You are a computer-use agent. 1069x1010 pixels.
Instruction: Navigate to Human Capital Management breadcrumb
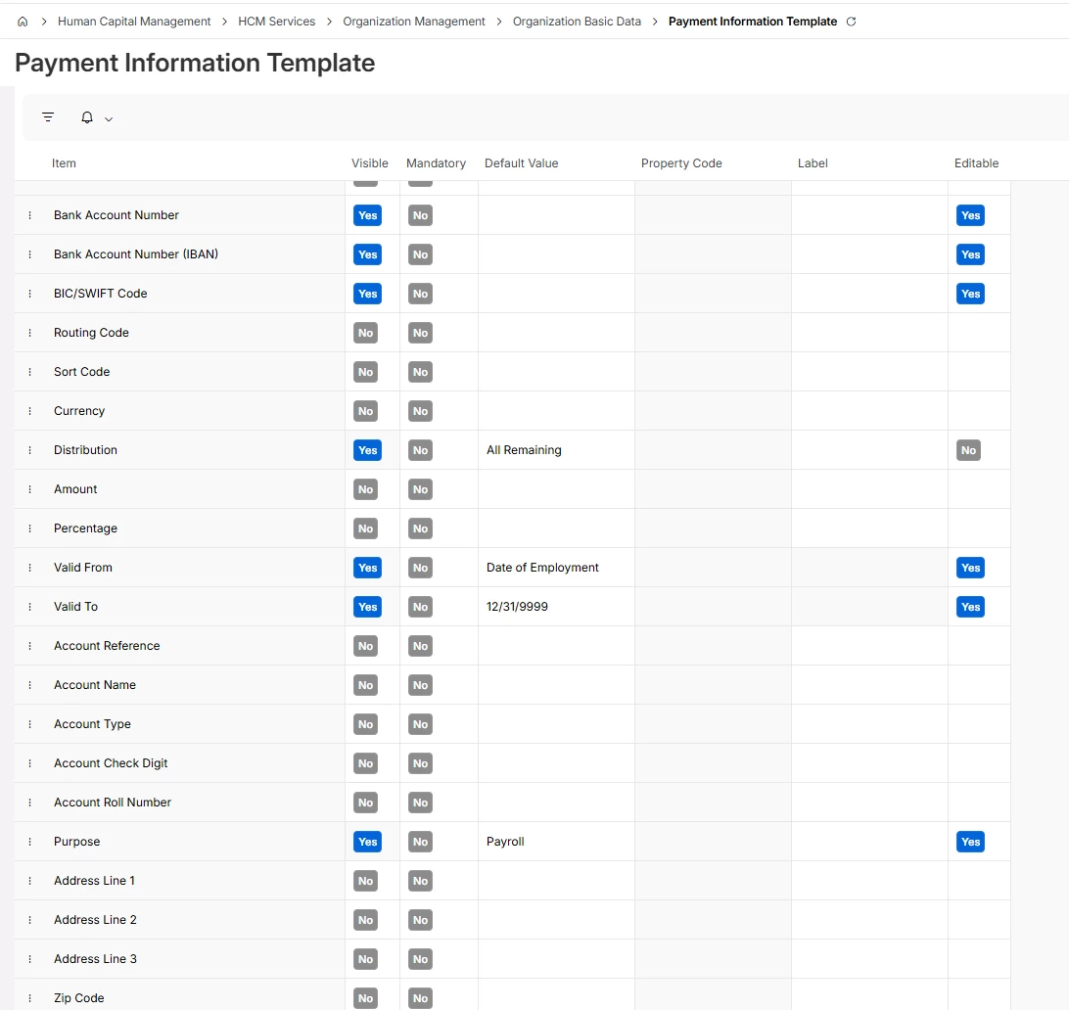point(134,22)
